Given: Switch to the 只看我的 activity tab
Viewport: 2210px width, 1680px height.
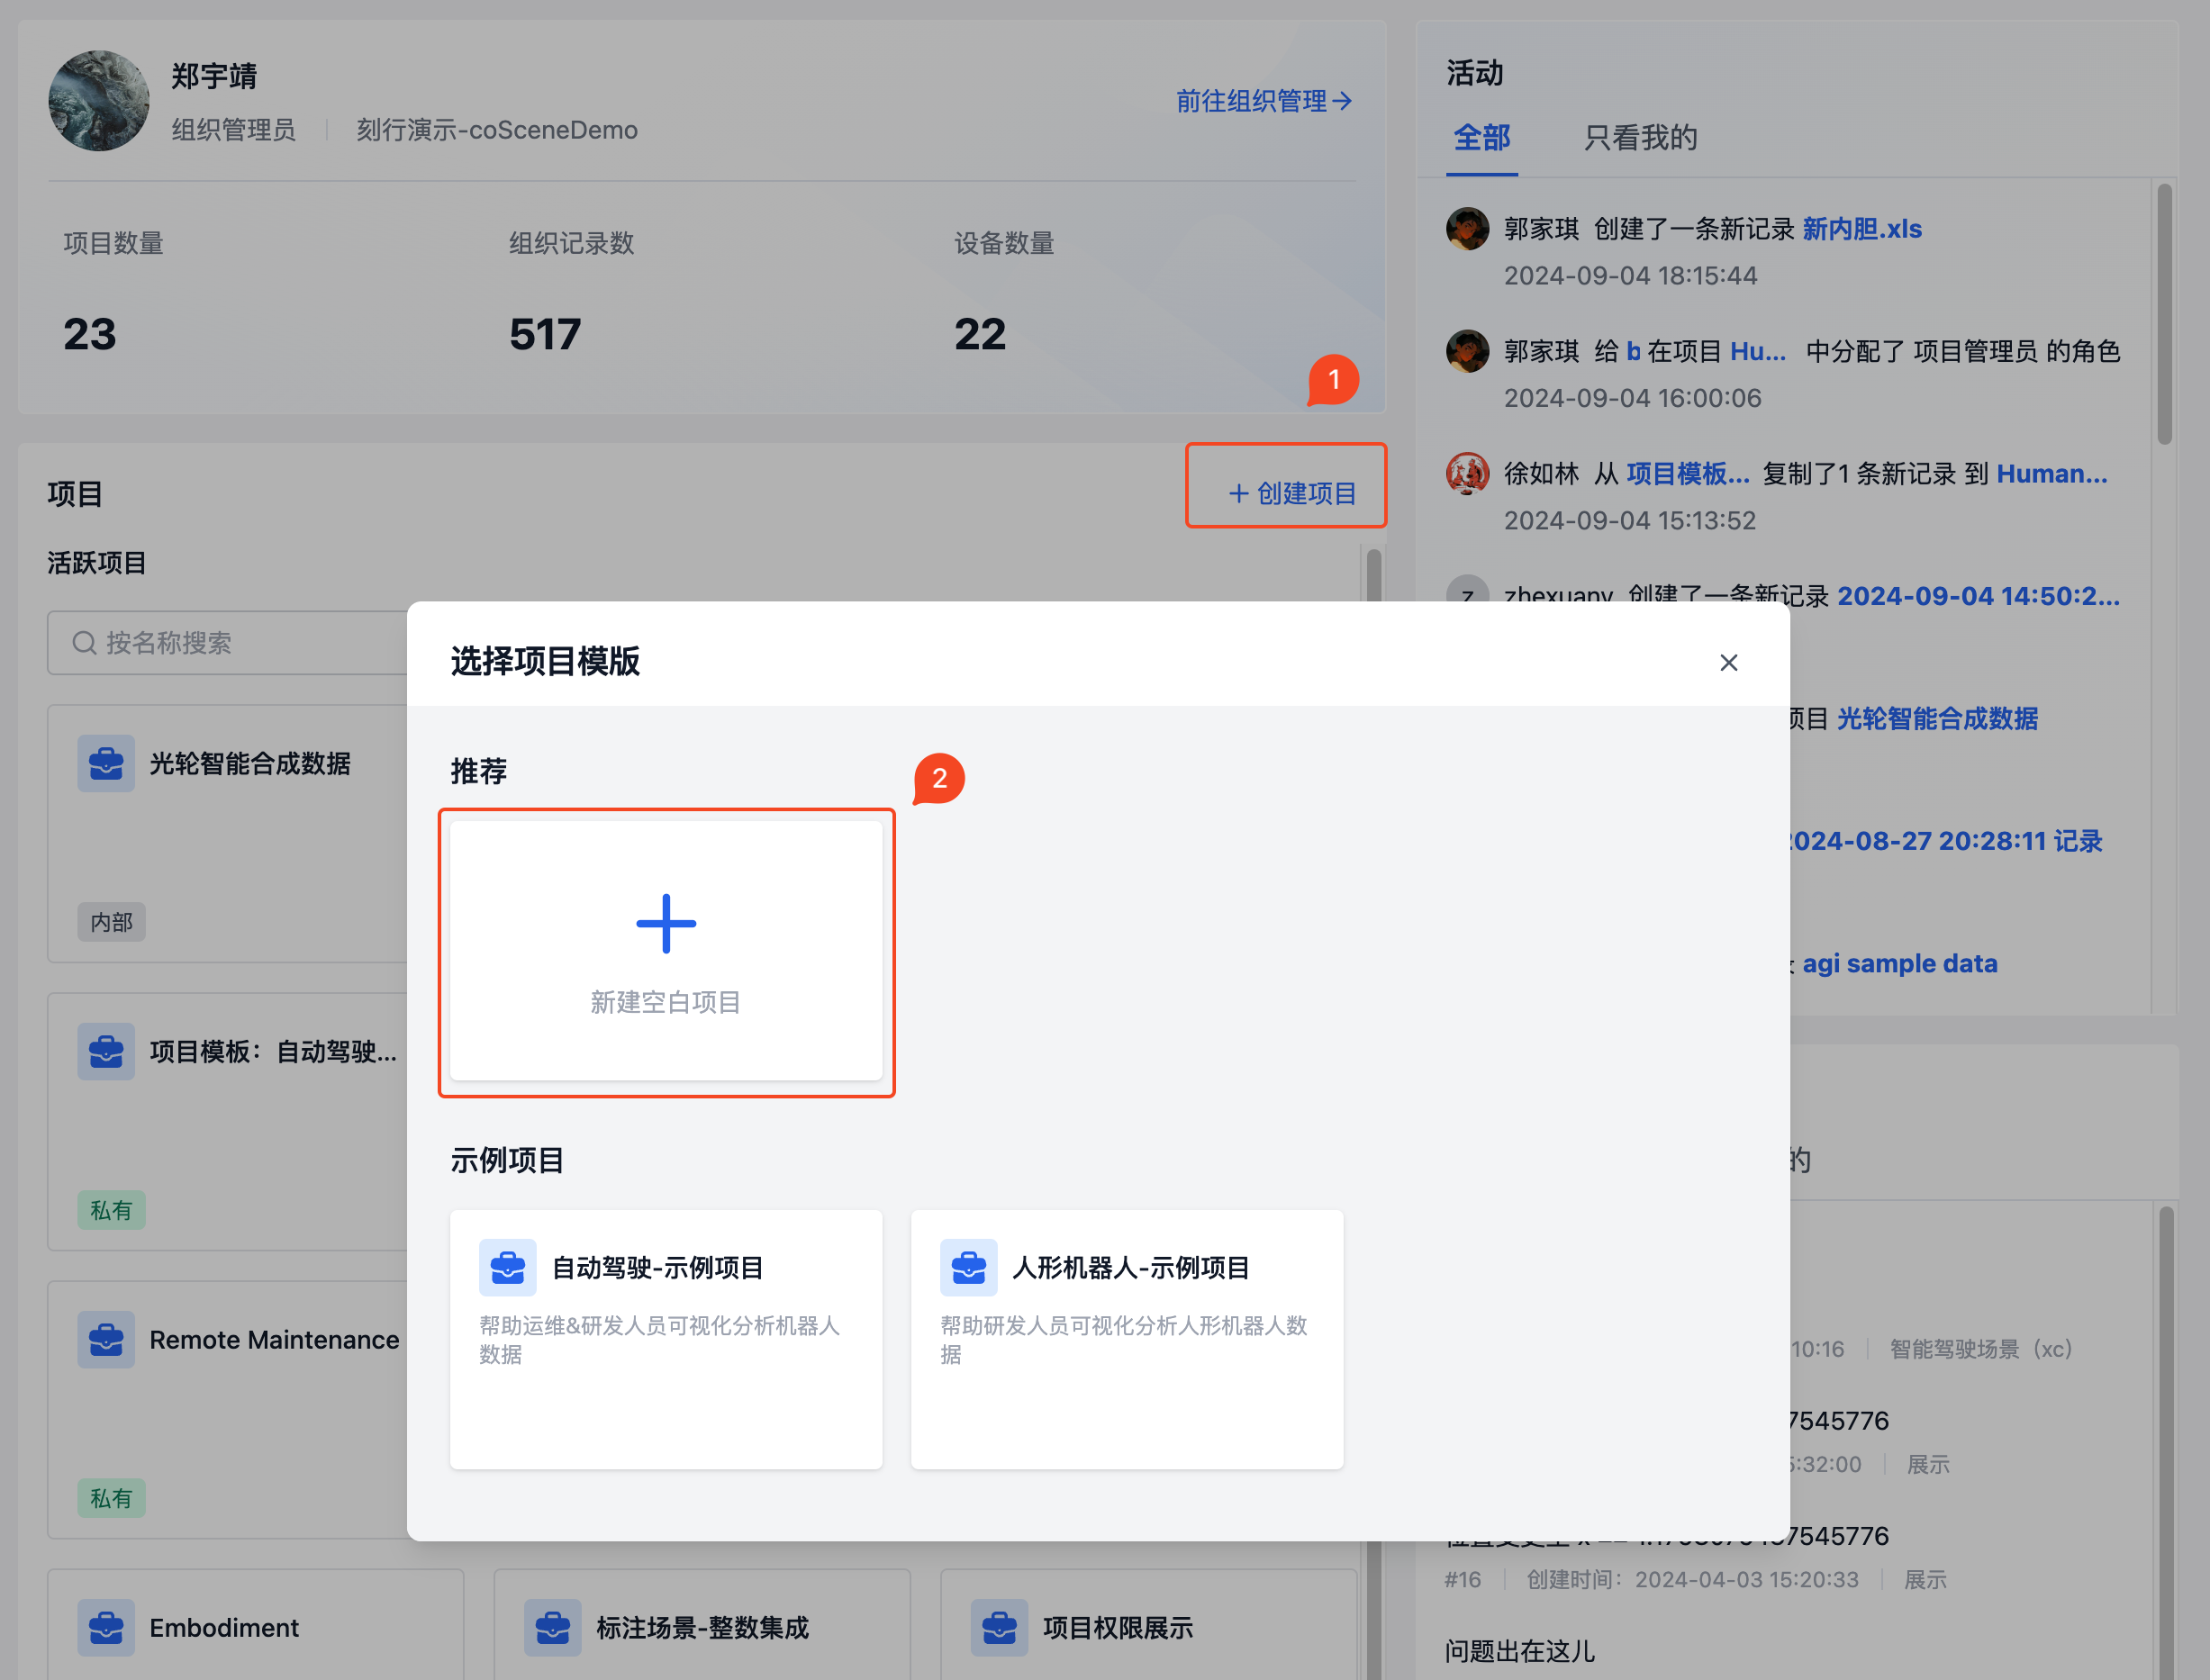Looking at the screenshot, I should click(1640, 138).
